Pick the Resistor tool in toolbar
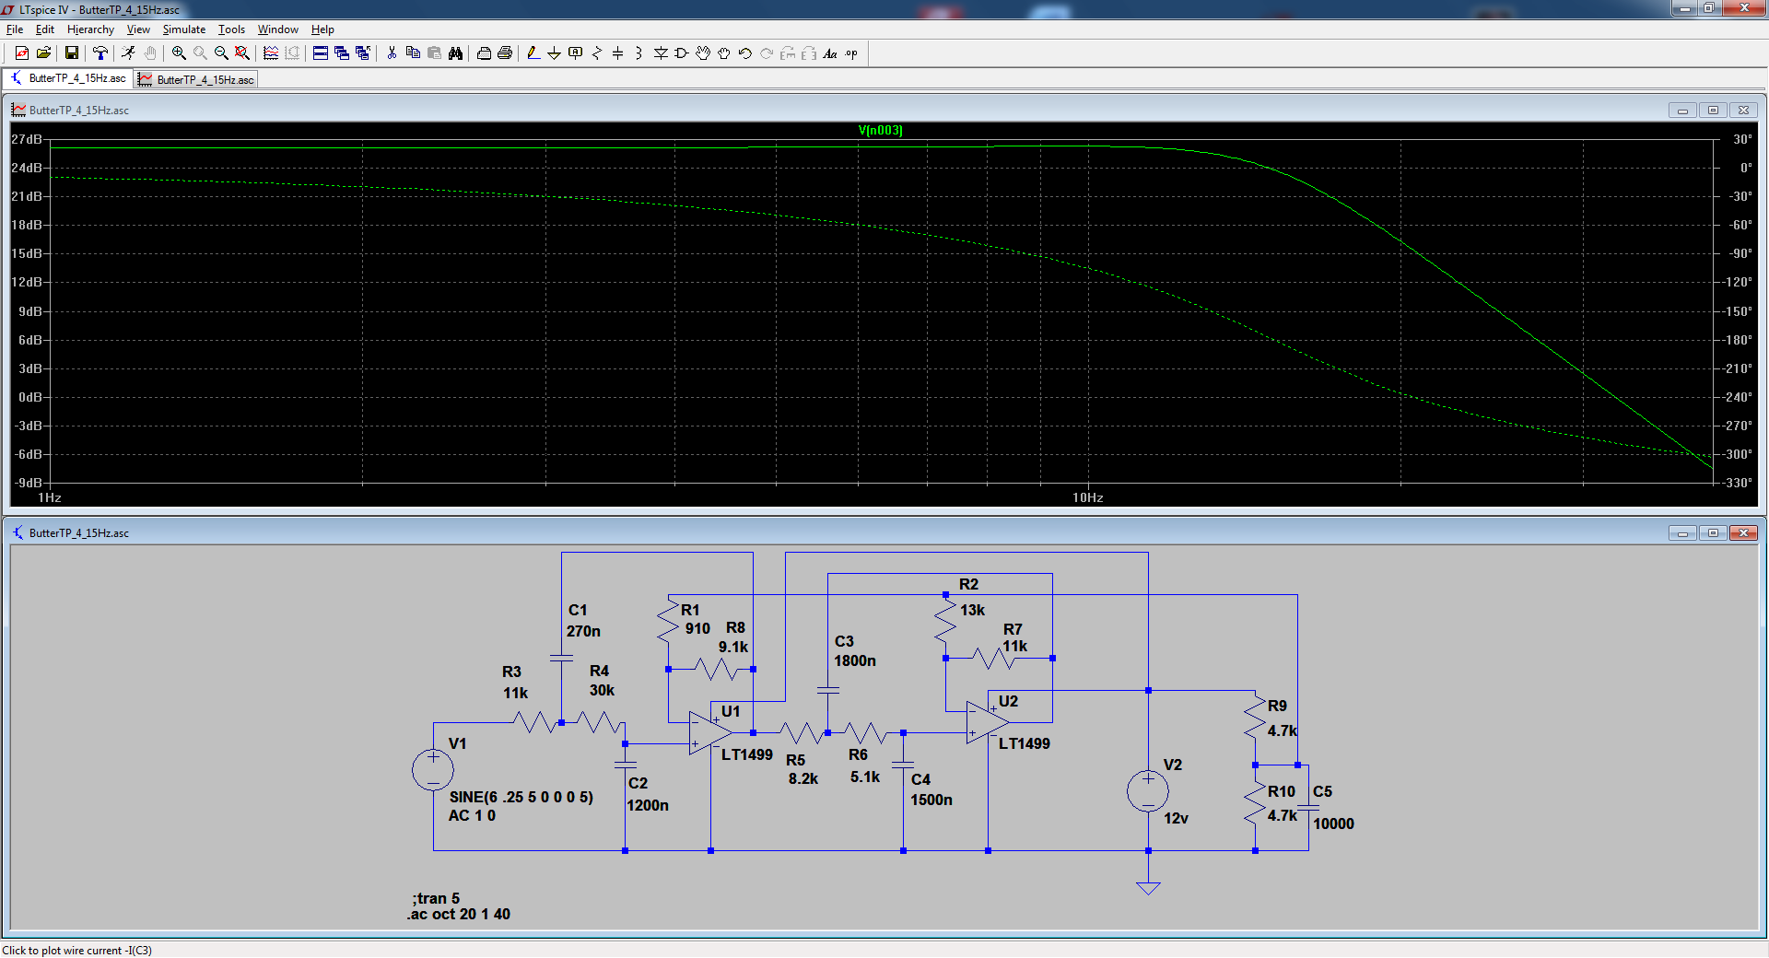1769x958 pixels. point(597,53)
